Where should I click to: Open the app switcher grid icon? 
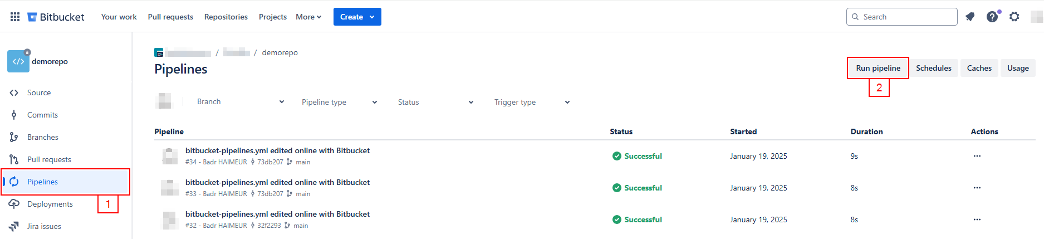15,17
